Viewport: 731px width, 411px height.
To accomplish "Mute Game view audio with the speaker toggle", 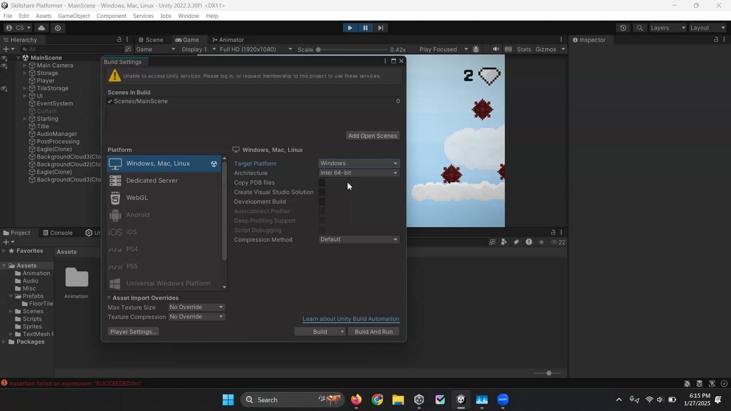I will 496,49.
